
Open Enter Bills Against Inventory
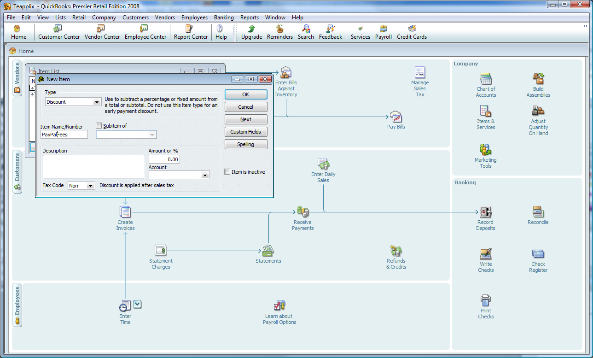click(286, 82)
